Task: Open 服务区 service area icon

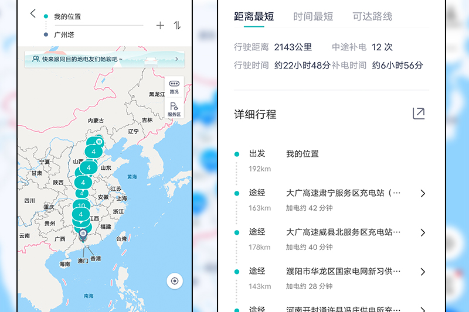Action: tap(174, 109)
